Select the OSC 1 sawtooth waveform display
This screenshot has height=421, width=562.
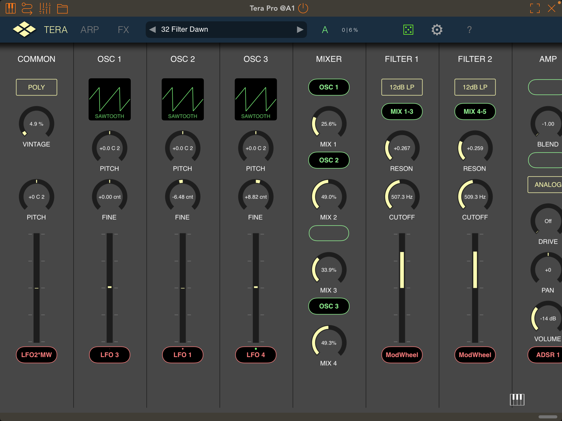tap(110, 99)
